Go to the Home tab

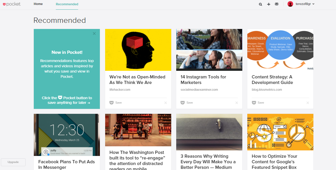38,4
